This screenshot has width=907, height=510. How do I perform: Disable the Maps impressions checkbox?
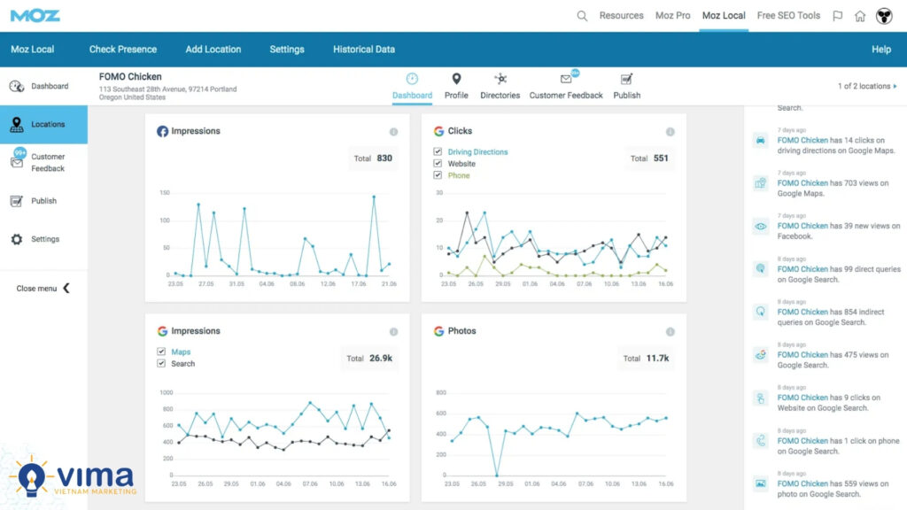161,352
